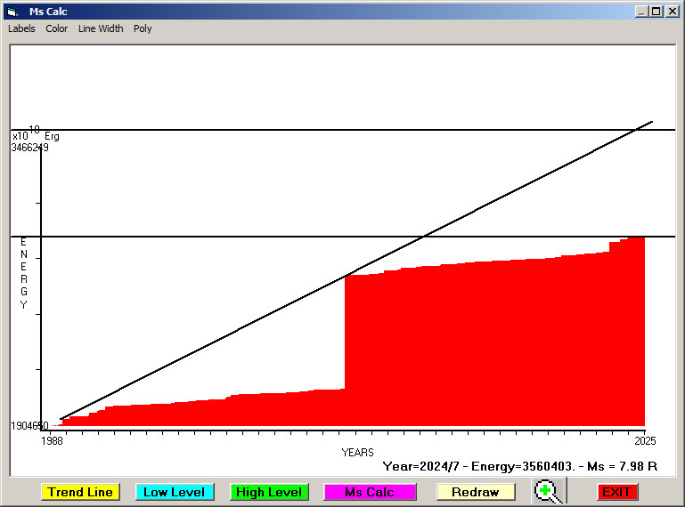Image resolution: width=685 pixels, height=507 pixels.
Task: Click the magnifier zoom-in icon
Action: pyautogui.click(x=550, y=491)
